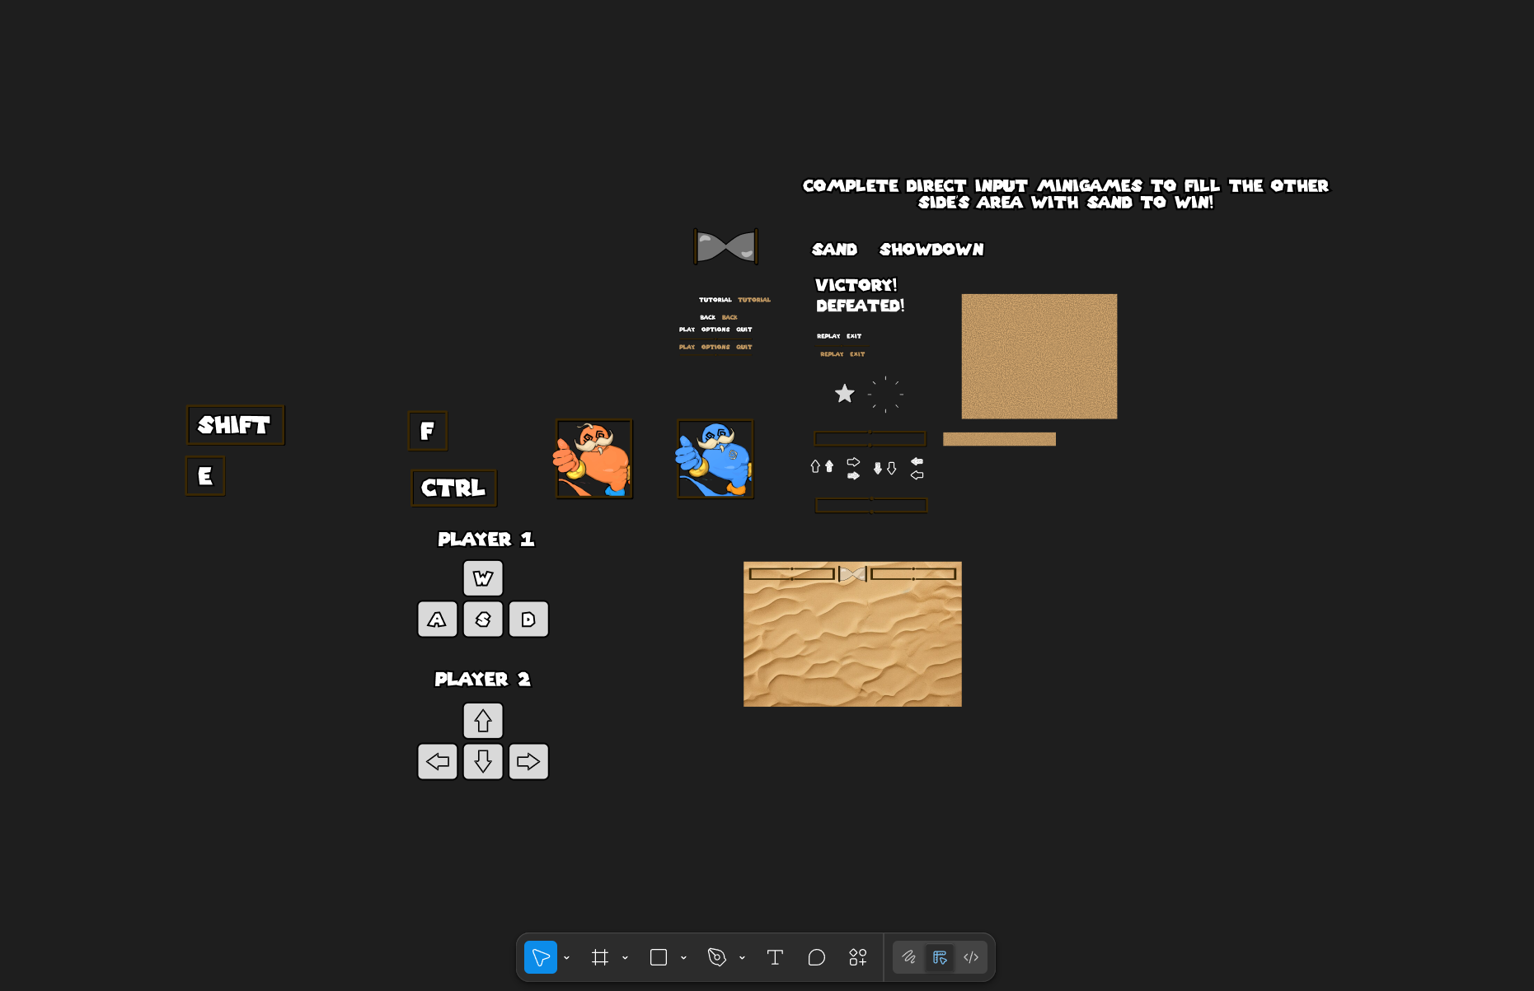
Task: Open the comment tool
Action: [x=816, y=957]
